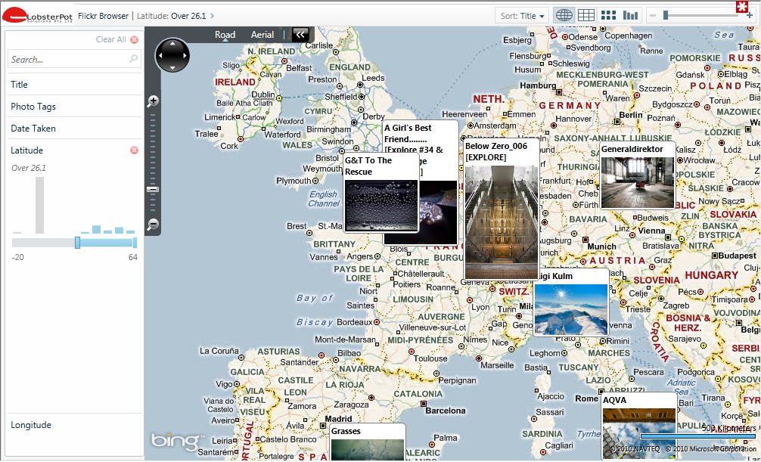Click the Latitude: Over 26.1 breadcrumb

pyautogui.click(x=171, y=16)
